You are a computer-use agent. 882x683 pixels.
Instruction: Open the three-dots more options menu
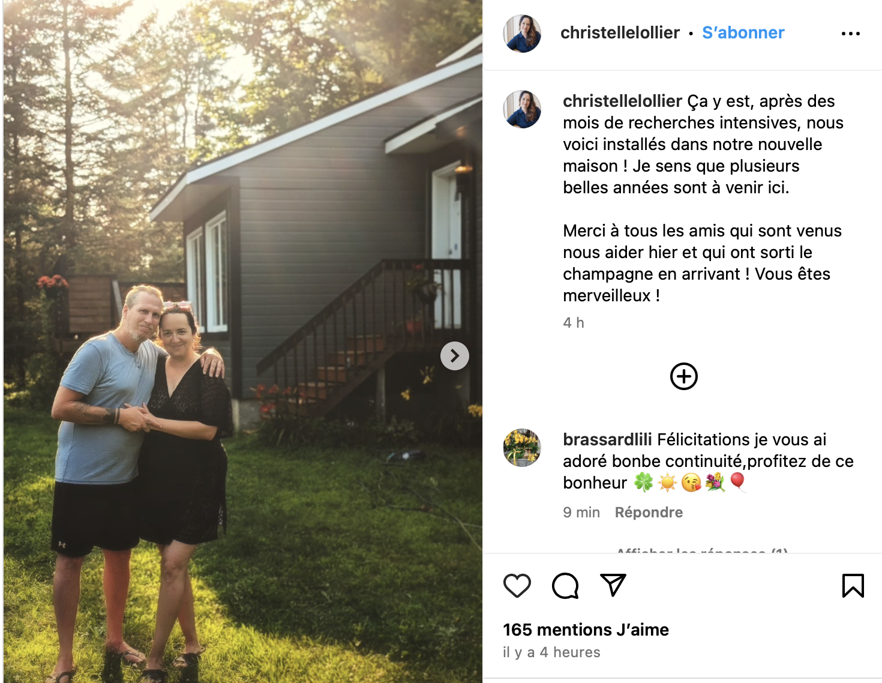[851, 34]
